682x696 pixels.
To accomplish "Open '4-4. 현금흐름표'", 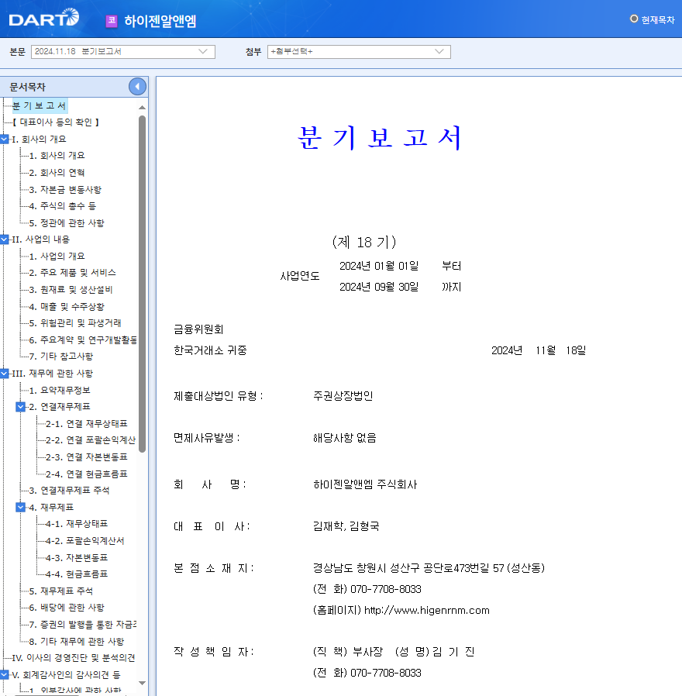I will click(77, 575).
